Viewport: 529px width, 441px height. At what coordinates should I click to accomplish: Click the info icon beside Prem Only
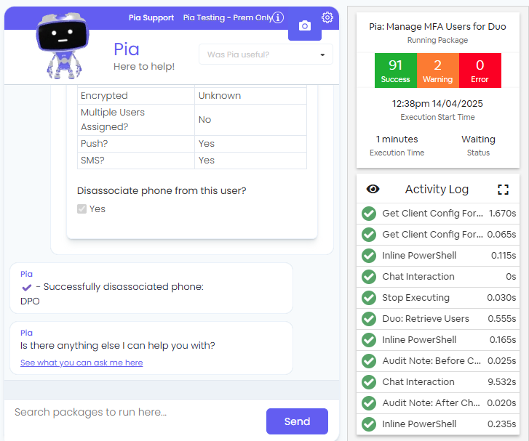[278, 17]
